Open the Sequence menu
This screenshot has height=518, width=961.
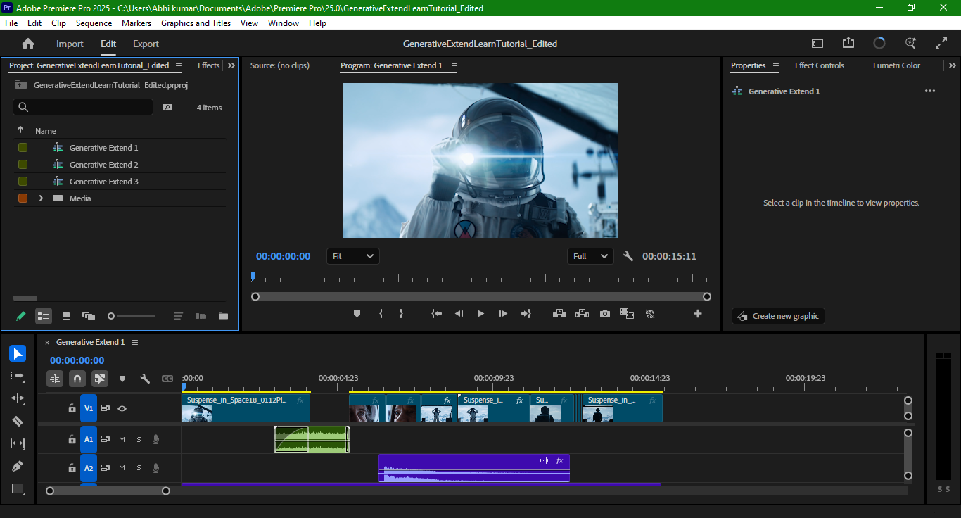pos(94,23)
